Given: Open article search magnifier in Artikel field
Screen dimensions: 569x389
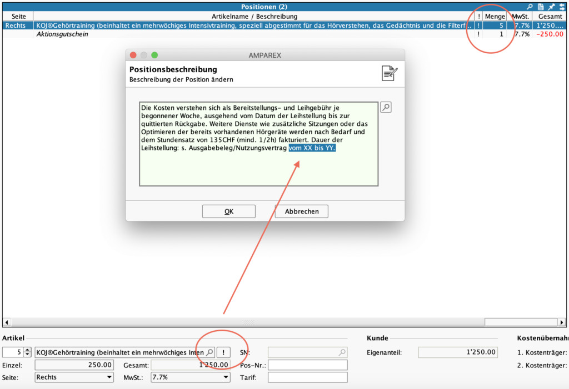Looking at the screenshot, I should point(209,352).
